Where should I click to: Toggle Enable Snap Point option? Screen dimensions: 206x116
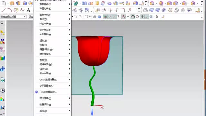(x=105, y=17)
